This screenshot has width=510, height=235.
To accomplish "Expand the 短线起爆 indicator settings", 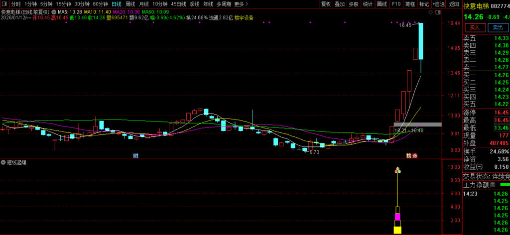I will 3,162.
